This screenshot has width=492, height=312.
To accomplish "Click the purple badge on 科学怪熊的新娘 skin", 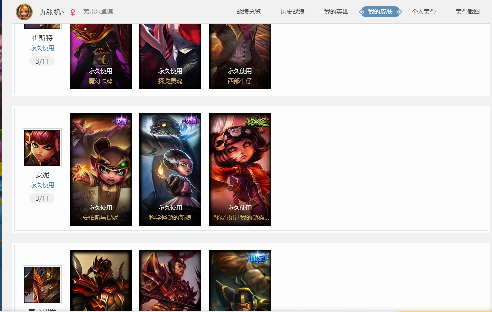I will point(191,121).
